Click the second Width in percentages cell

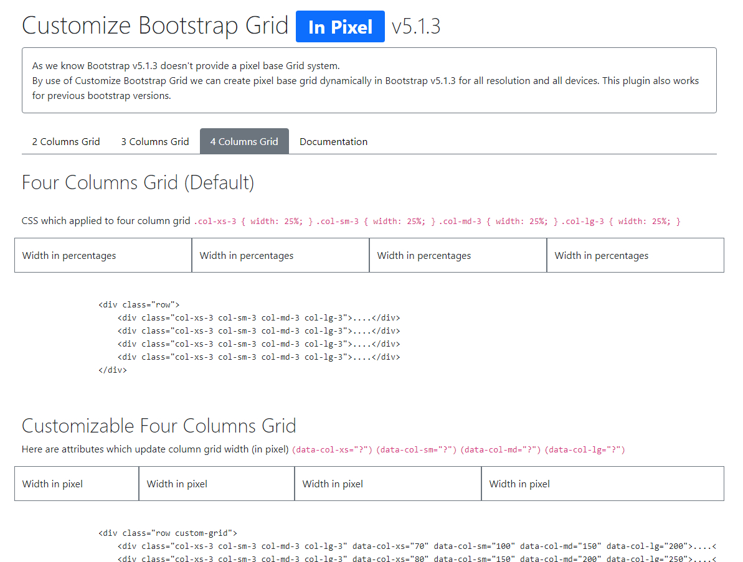[280, 255]
